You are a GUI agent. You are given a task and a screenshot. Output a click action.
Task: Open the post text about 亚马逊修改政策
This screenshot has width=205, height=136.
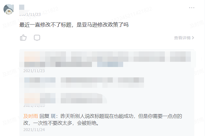click(x=74, y=25)
